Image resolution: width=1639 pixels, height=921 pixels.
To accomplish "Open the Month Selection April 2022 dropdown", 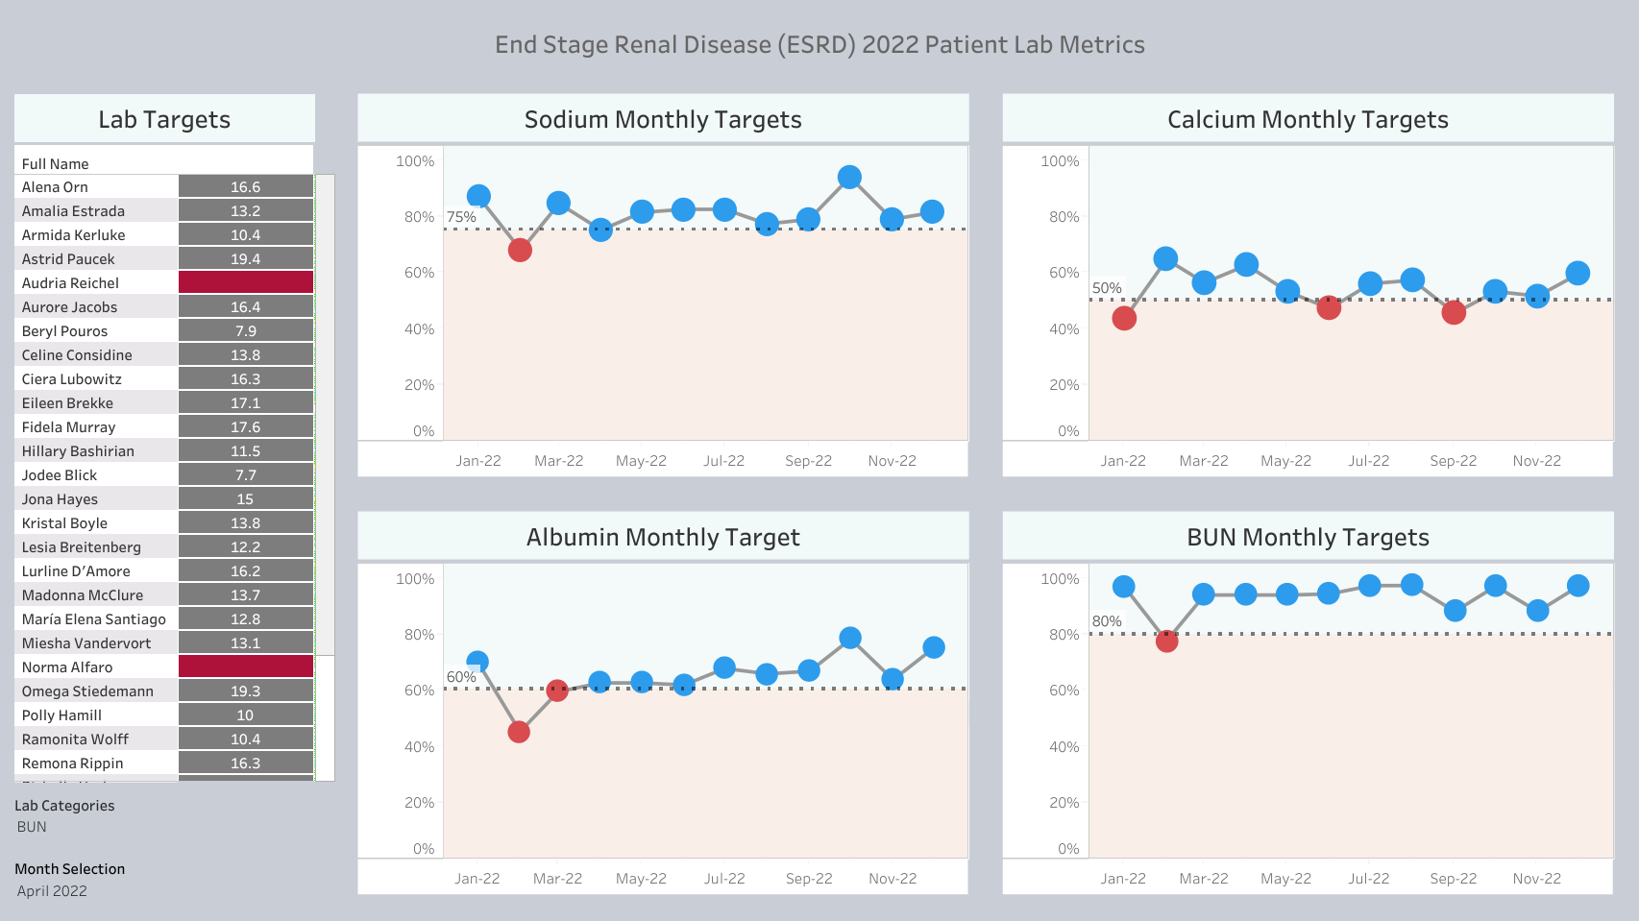I will coord(52,891).
